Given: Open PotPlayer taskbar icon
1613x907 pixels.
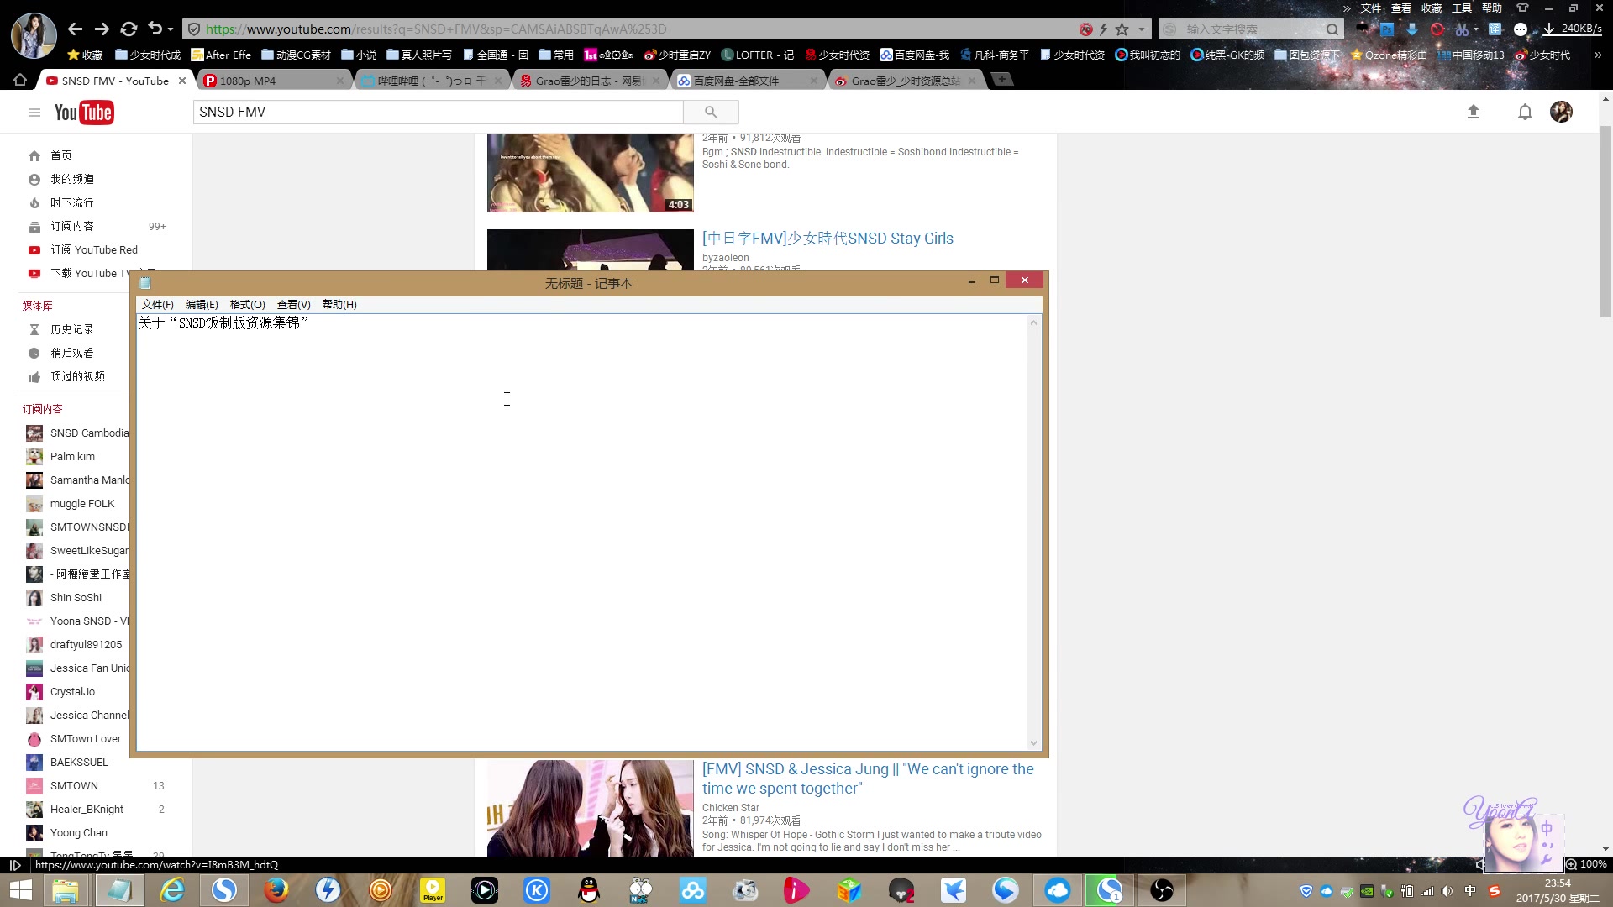Looking at the screenshot, I should 433,890.
